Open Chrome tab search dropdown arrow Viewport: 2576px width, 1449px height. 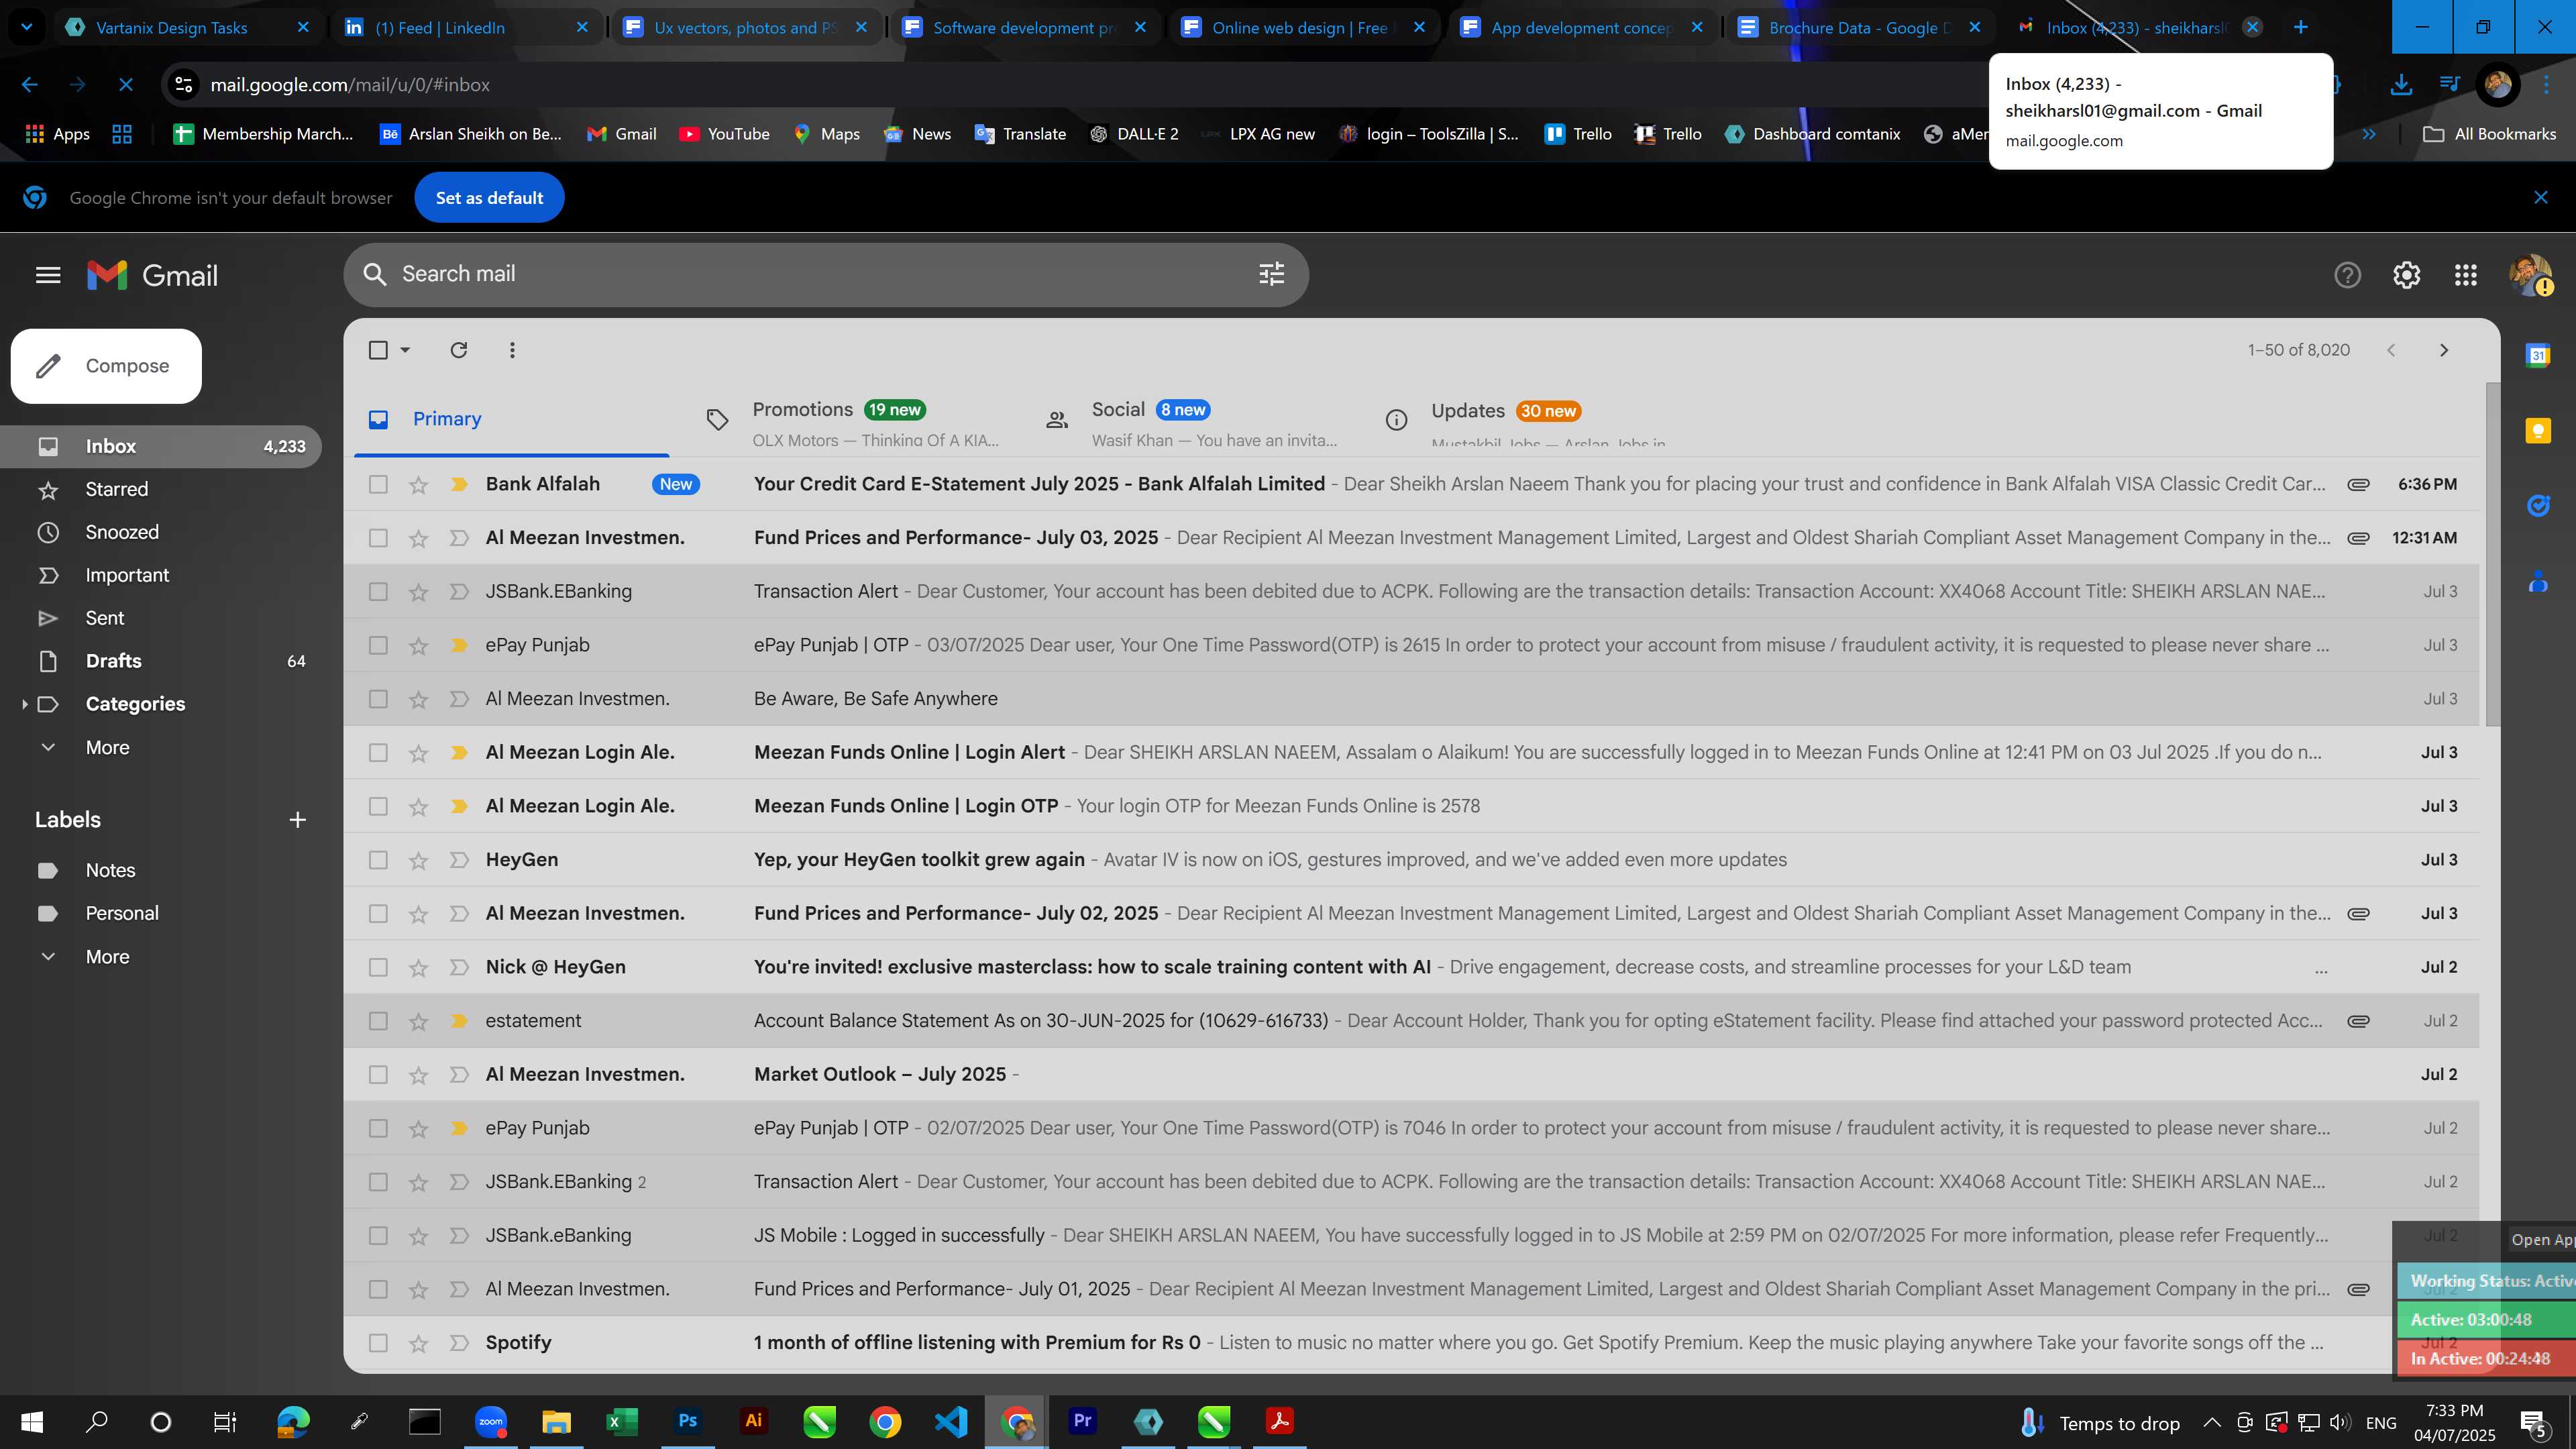click(27, 27)
